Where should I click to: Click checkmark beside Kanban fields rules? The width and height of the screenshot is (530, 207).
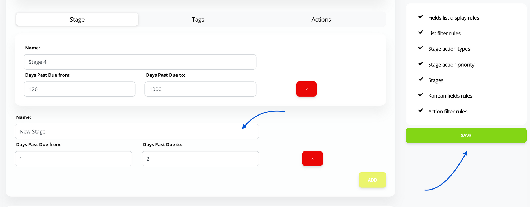coord(421,95)
